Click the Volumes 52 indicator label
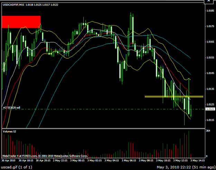Image resolution: width=216 pixels, height=170 pixels. 9,132
